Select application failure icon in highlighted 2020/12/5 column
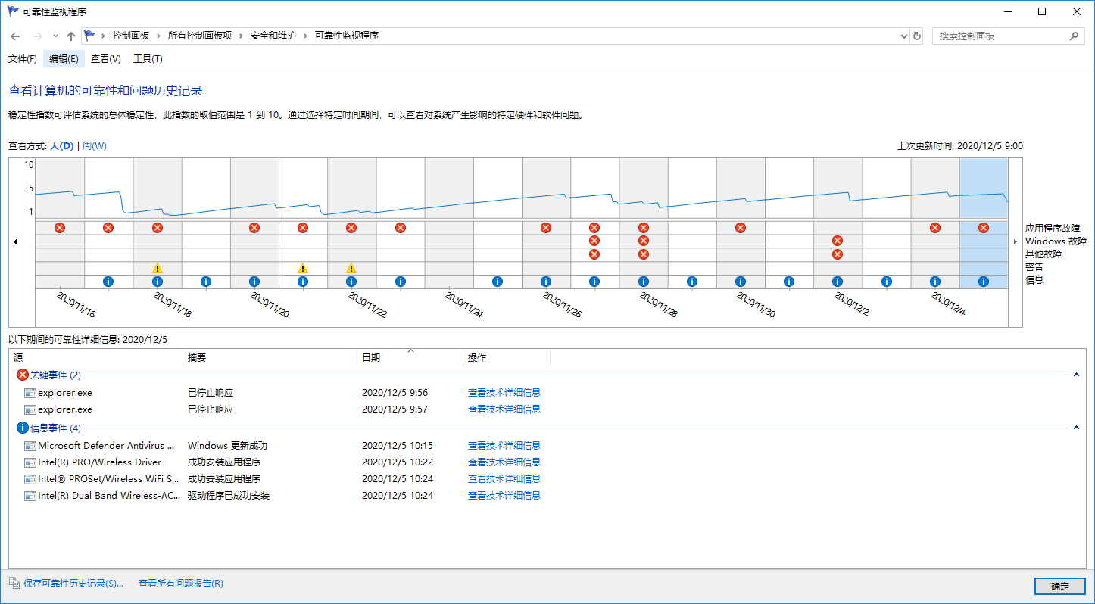This screenshot has width=1095, height=604. click(x=984, y=228)
